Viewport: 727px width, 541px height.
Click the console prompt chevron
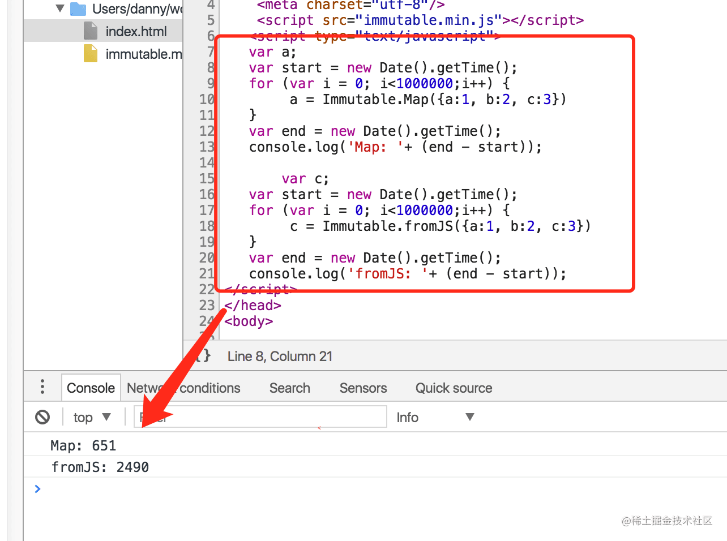(37, 489)
